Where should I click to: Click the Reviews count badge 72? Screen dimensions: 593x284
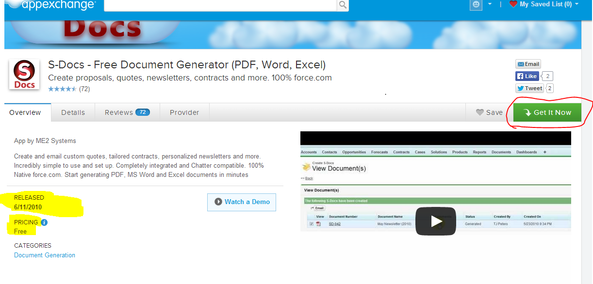[143, 112]
